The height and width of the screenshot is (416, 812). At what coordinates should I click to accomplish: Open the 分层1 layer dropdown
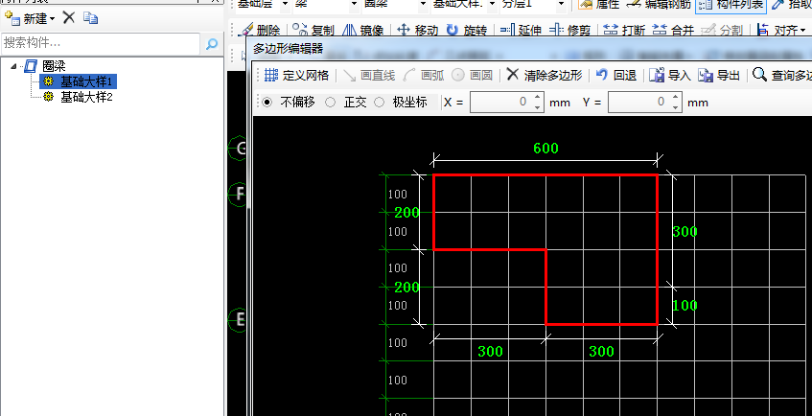point(561,4)
